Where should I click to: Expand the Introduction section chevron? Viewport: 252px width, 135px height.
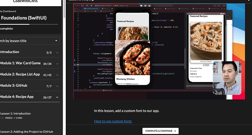click(x=57, y=53)
